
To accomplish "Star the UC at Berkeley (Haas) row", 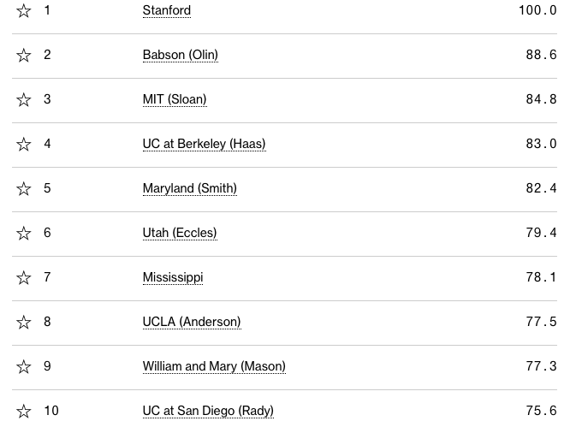I will pos(24,145).
